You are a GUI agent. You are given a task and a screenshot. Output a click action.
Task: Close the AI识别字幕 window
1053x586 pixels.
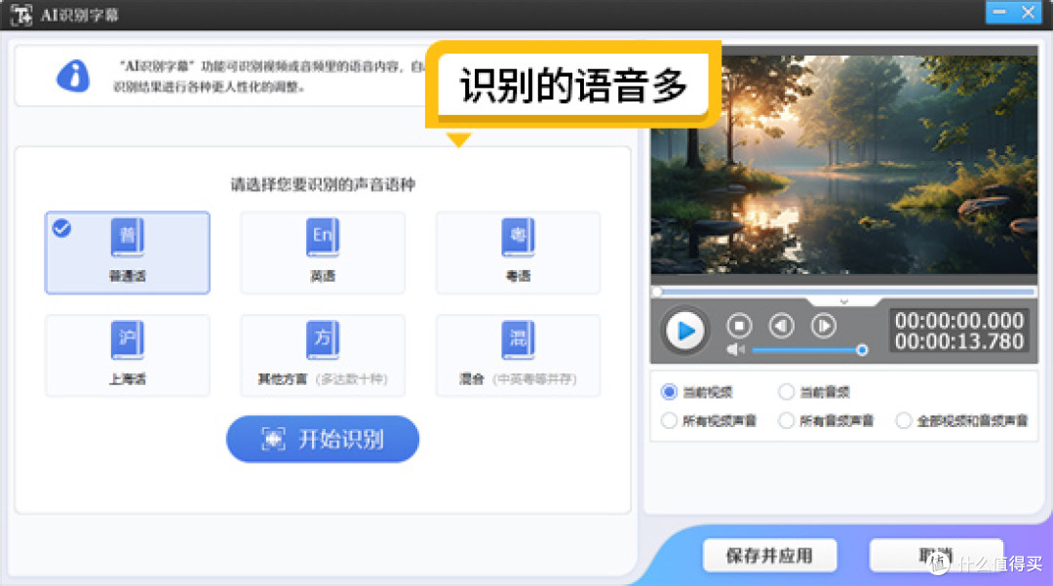pyautogui.click(x=1029, y=12)
